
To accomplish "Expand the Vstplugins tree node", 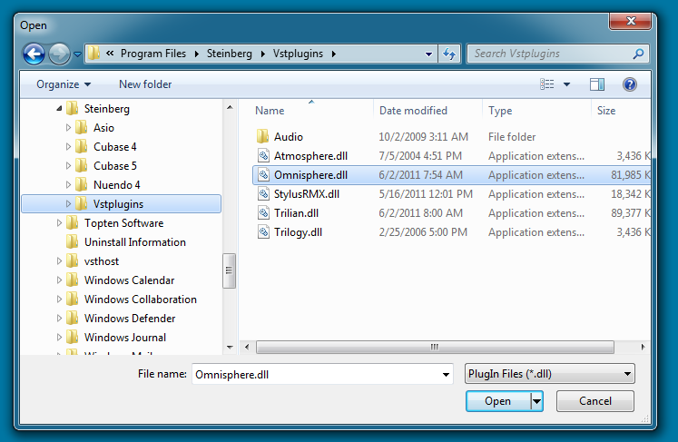I will pyautogui.click(x=68, y=203).
